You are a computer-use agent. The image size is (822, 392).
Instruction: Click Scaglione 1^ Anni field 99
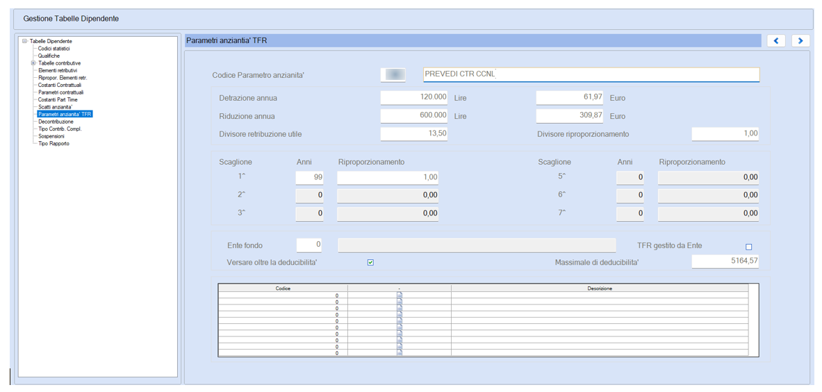[x=309, y=178]
